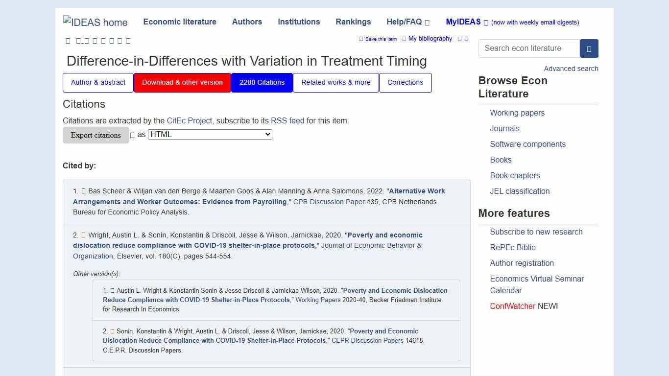Open the citation export format selector showing HTML
Image resolution: width=669 pixels, height=376 pixels.
coord(210,134)
